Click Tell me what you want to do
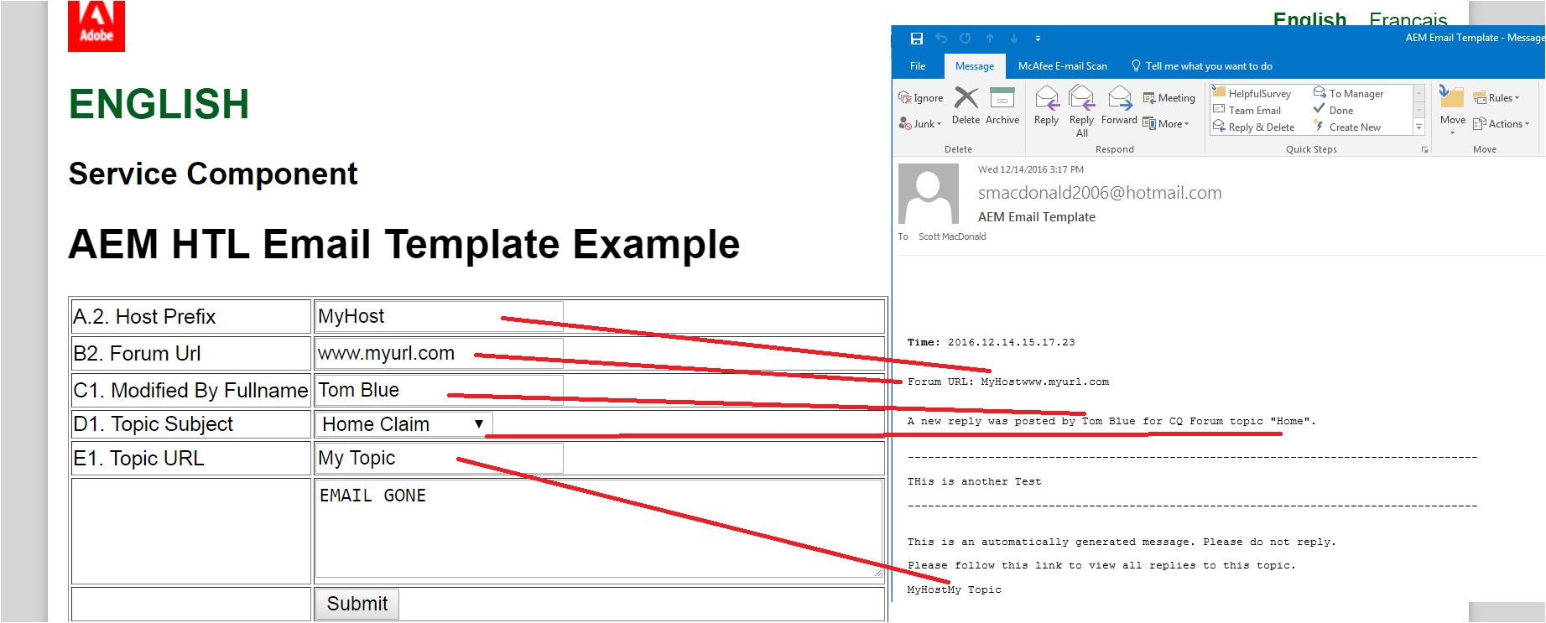 pyautogui.click(x=1201, y=66)
